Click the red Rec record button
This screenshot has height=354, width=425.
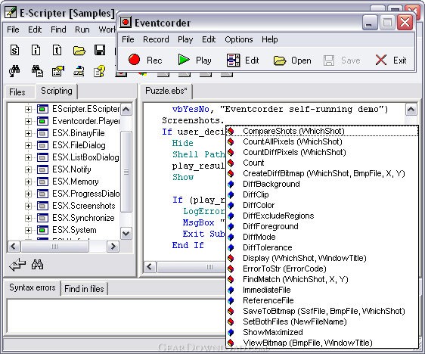134,60
